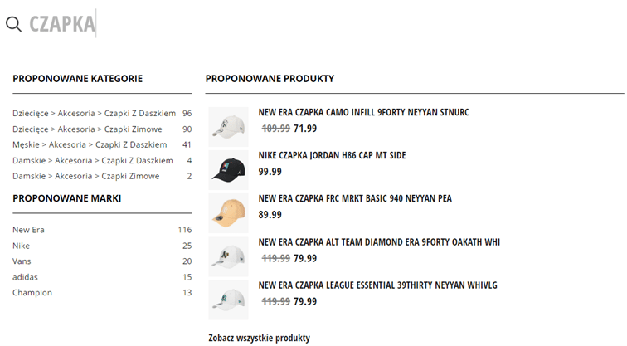Open NIKE CZAPKA JORDAN H86 CAP product title
Screen dimensions: 627x346
(x=332, y=155)
